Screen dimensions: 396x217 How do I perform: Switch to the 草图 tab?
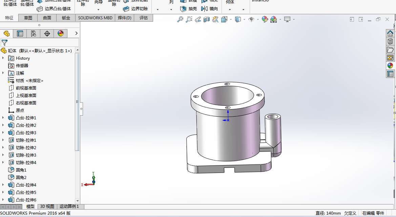pos(28,18)
